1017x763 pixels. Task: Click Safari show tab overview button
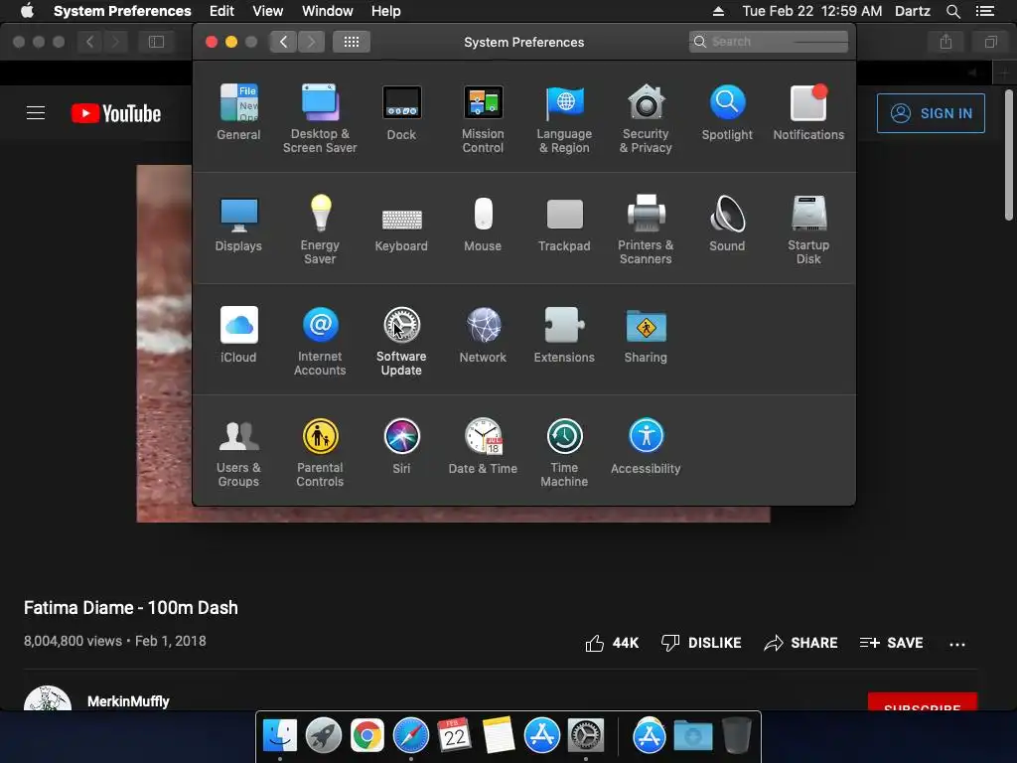coord(990,42)
